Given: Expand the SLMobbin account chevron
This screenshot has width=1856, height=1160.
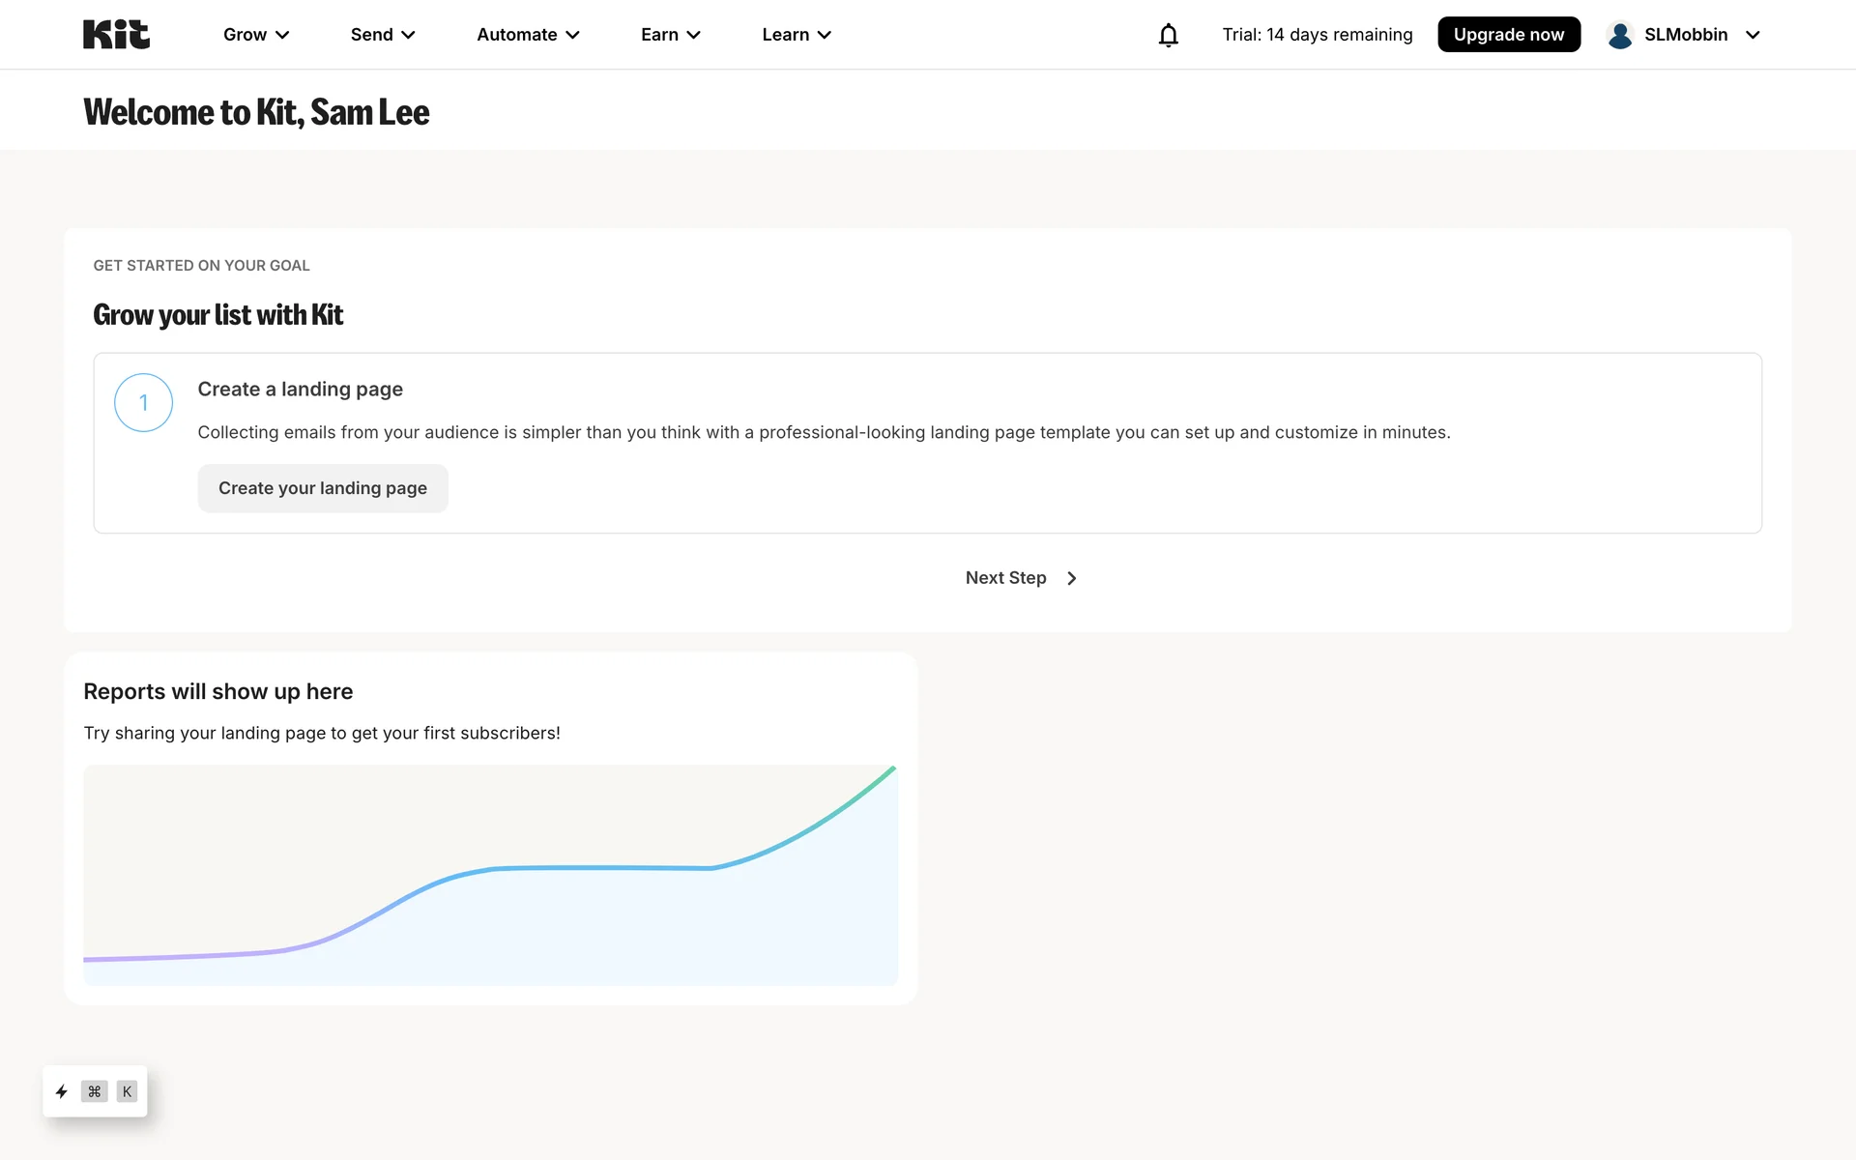Looking at the screenshot, I should [x=1753, y=35].
